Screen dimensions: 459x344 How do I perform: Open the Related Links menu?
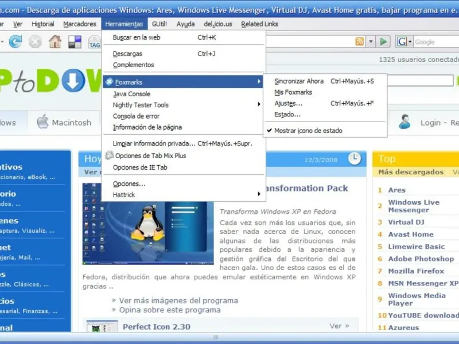click(x=260, y=24)
